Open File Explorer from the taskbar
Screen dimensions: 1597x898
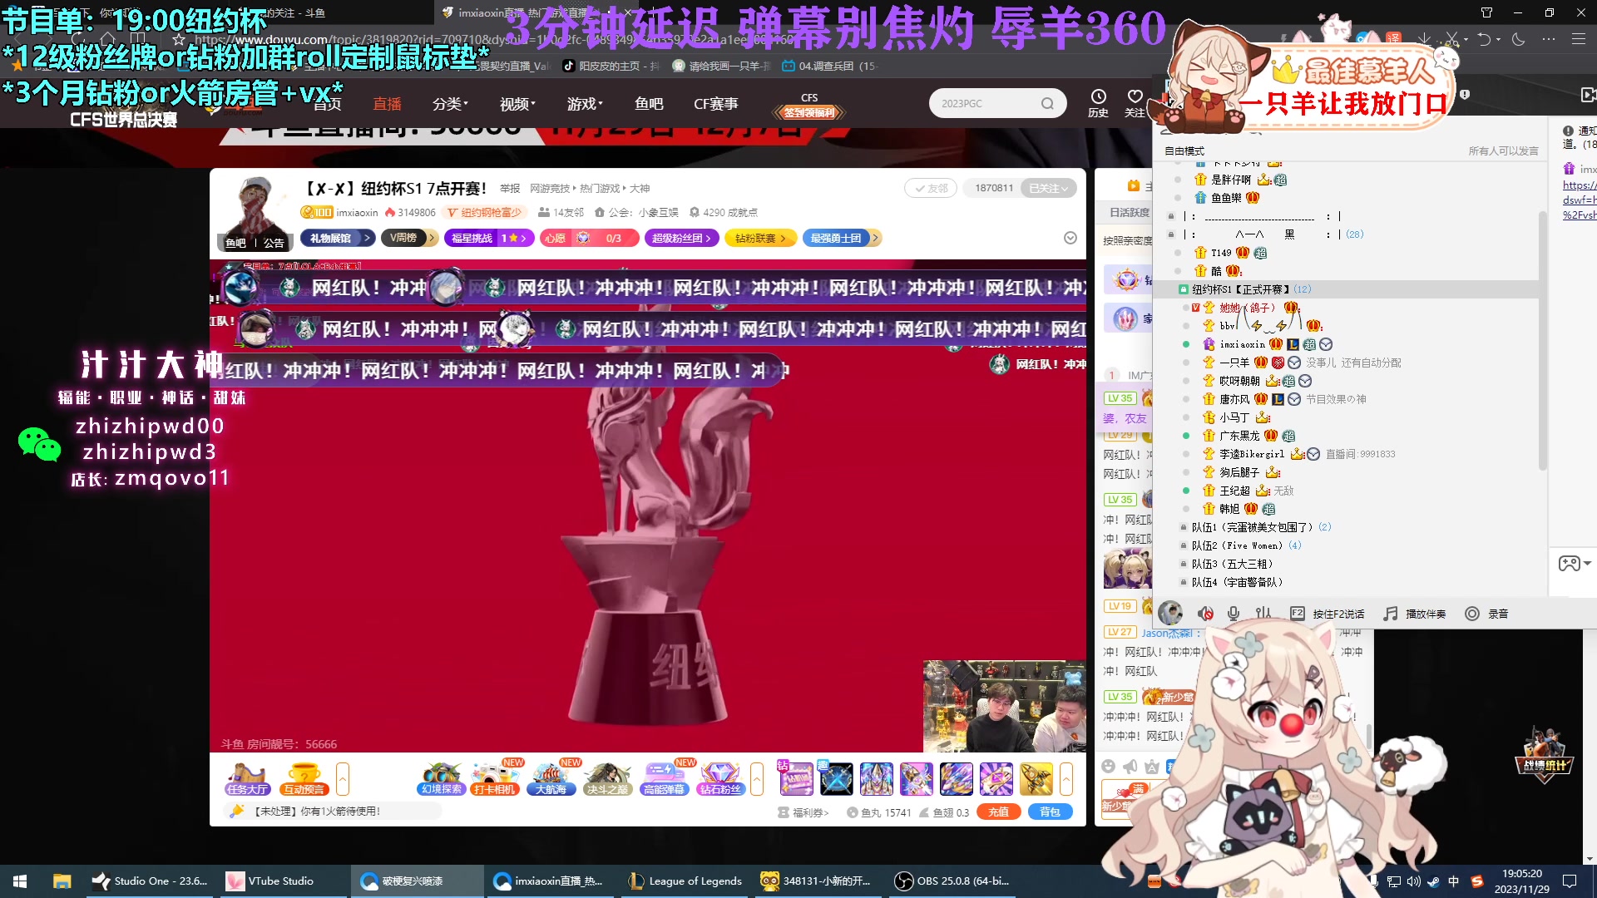tap(62, 881)
